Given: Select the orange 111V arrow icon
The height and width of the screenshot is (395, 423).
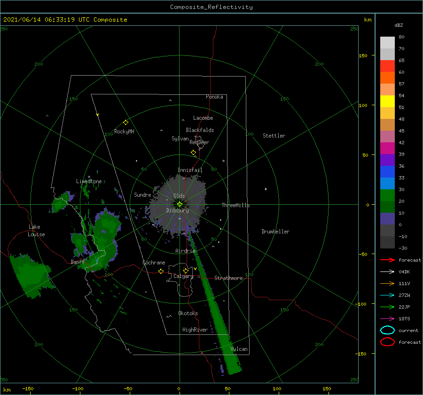Looking at the screenshot, I should point(387,283).
